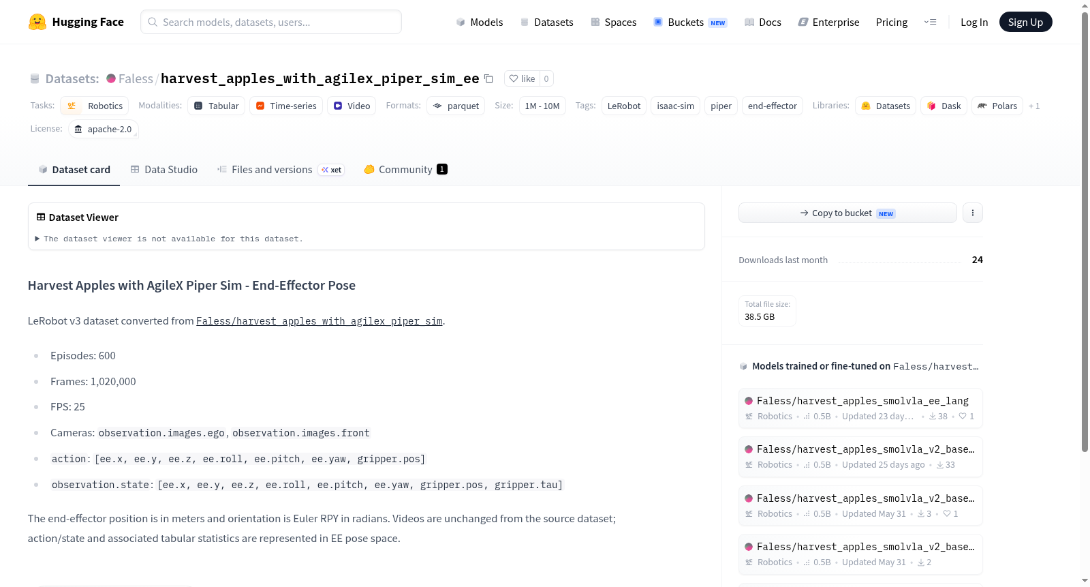
Task: Open Spaces in the top navigation
Action: [x=613, y=22]
